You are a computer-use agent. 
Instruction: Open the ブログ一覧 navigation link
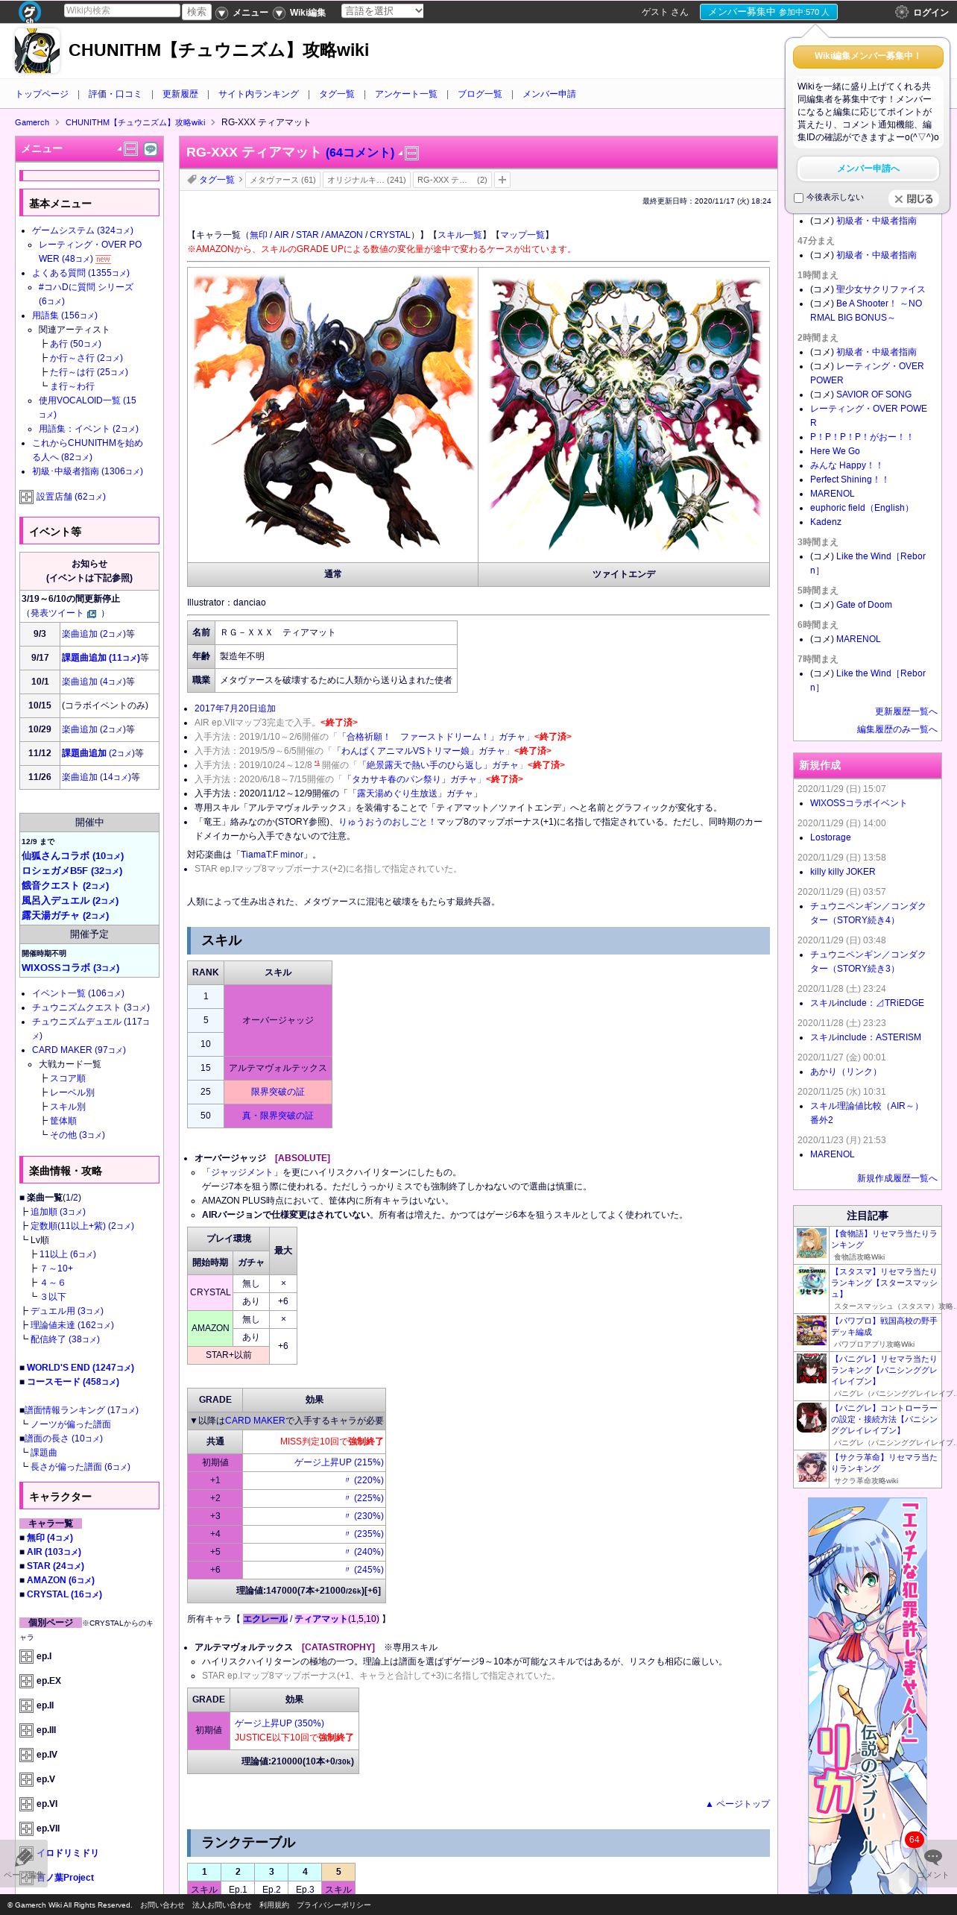(480, 94)
